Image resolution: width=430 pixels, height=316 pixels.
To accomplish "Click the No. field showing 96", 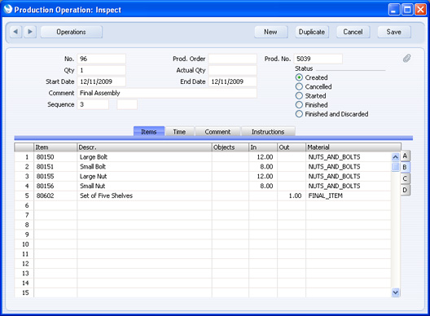I will (x=102, y=59).
